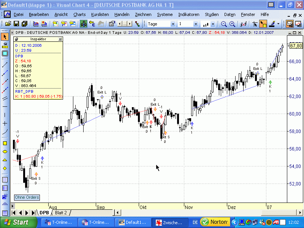304x228 pixels.
Task: Click the chart icon with red down-arrow
Action: [x=44, y=24]
